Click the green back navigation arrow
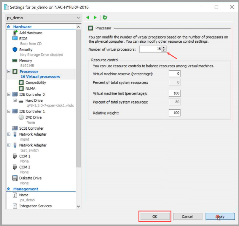 click(88, 18)
